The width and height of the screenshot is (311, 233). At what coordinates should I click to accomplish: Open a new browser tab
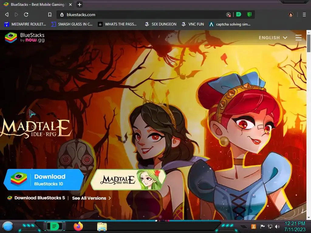click(80, 4)
